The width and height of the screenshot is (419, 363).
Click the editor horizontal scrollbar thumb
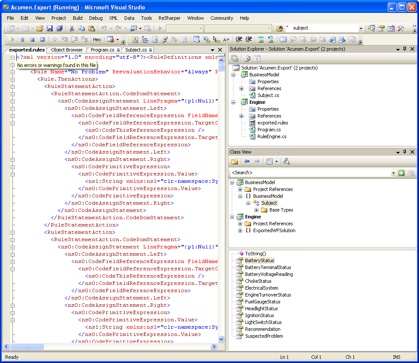point(27,346)
